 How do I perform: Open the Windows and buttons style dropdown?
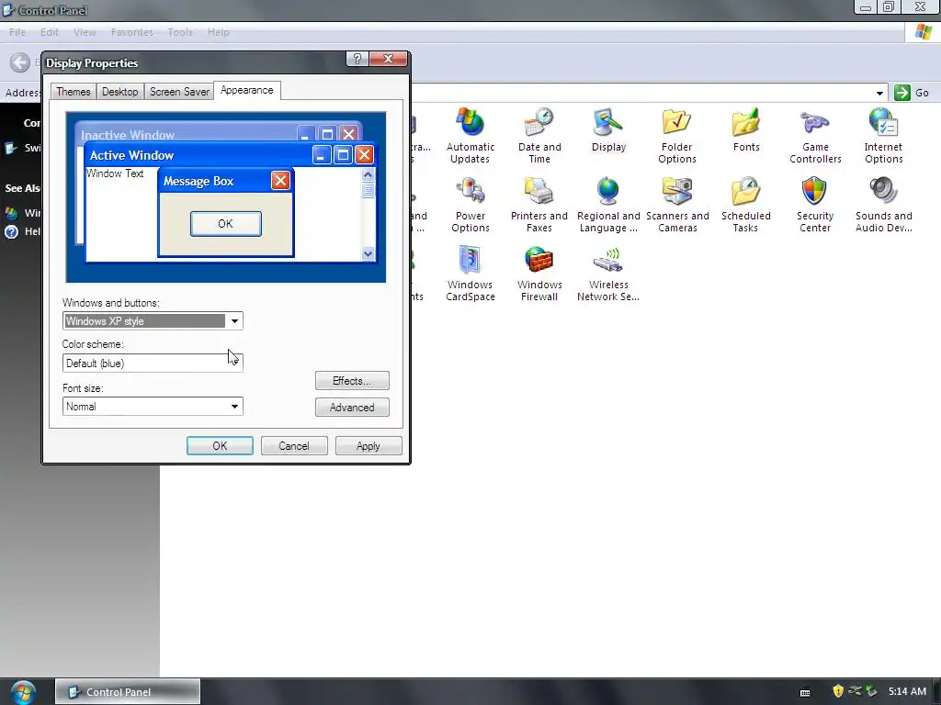pos(234,321)
